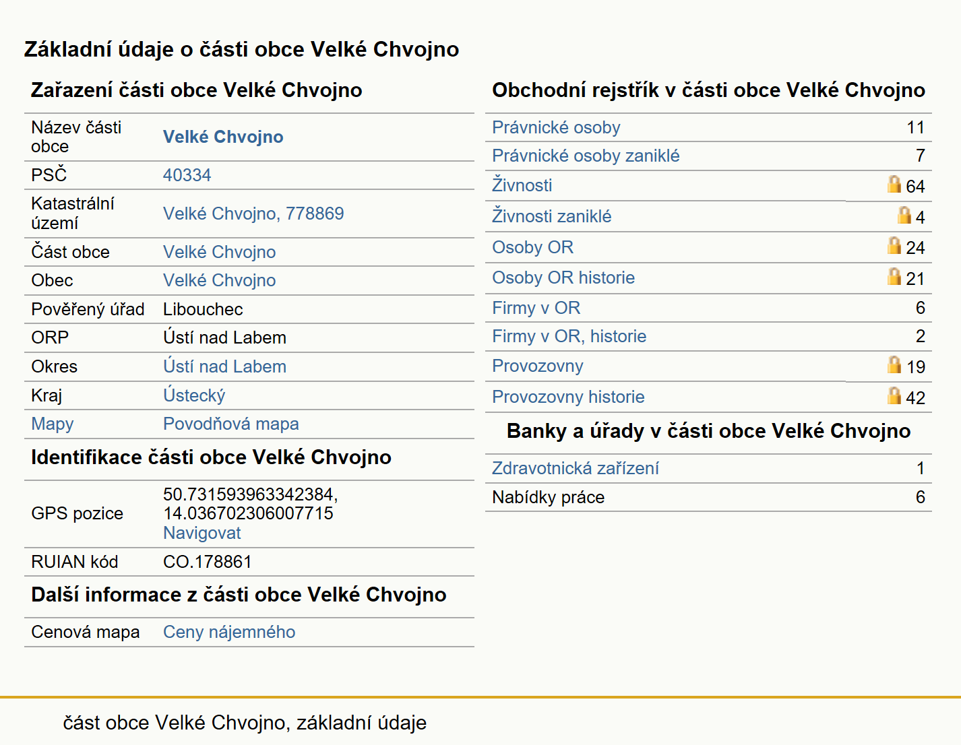
Task: Open the Mapy link
Action: (x=53, y=424)
